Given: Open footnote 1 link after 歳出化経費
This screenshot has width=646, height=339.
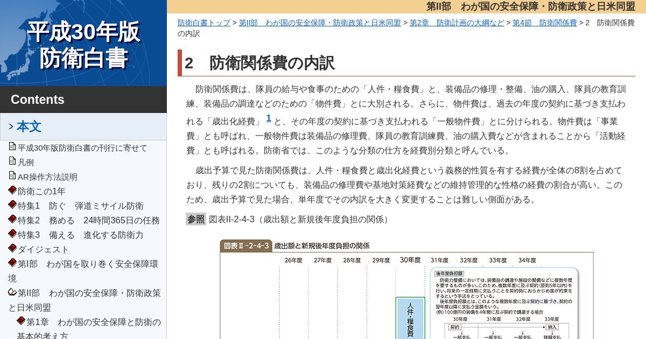Looking at the screenshot, I should (x=269, y=118).
